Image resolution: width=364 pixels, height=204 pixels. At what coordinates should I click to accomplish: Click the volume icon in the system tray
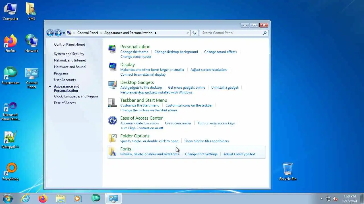pos(335,199)
